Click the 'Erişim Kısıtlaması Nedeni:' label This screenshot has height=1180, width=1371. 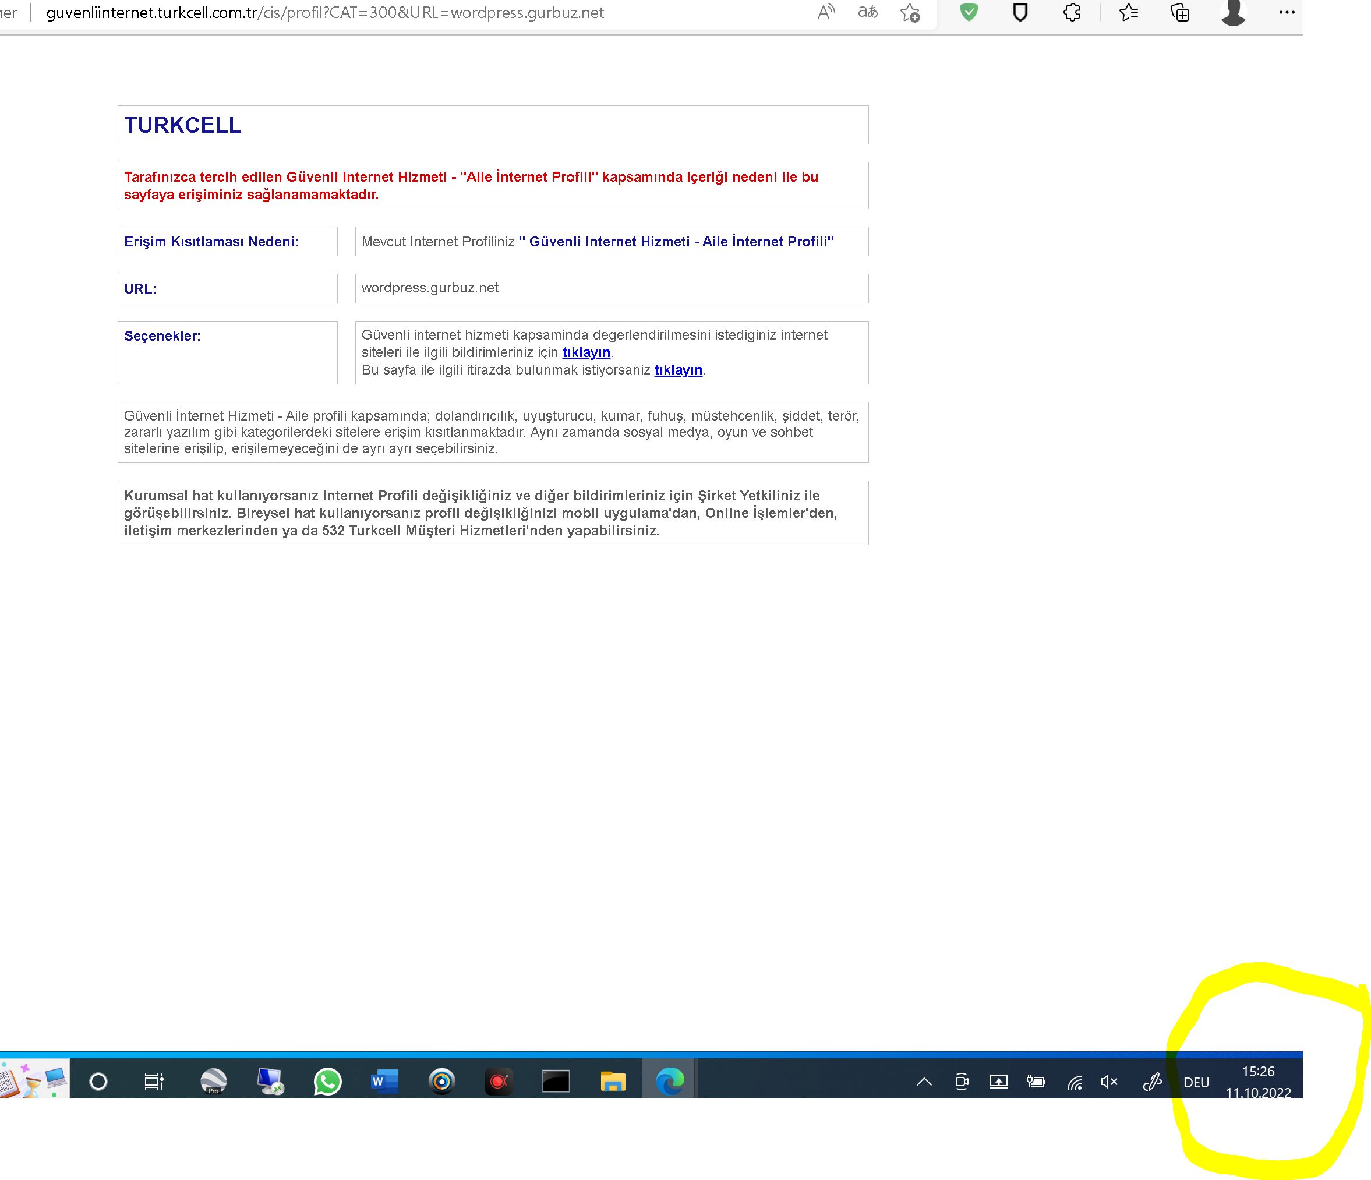coord(211,242)
